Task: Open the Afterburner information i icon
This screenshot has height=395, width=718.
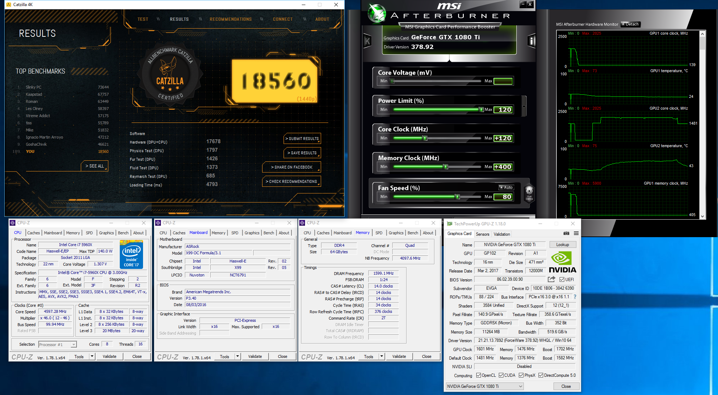Action: point(532,41)
